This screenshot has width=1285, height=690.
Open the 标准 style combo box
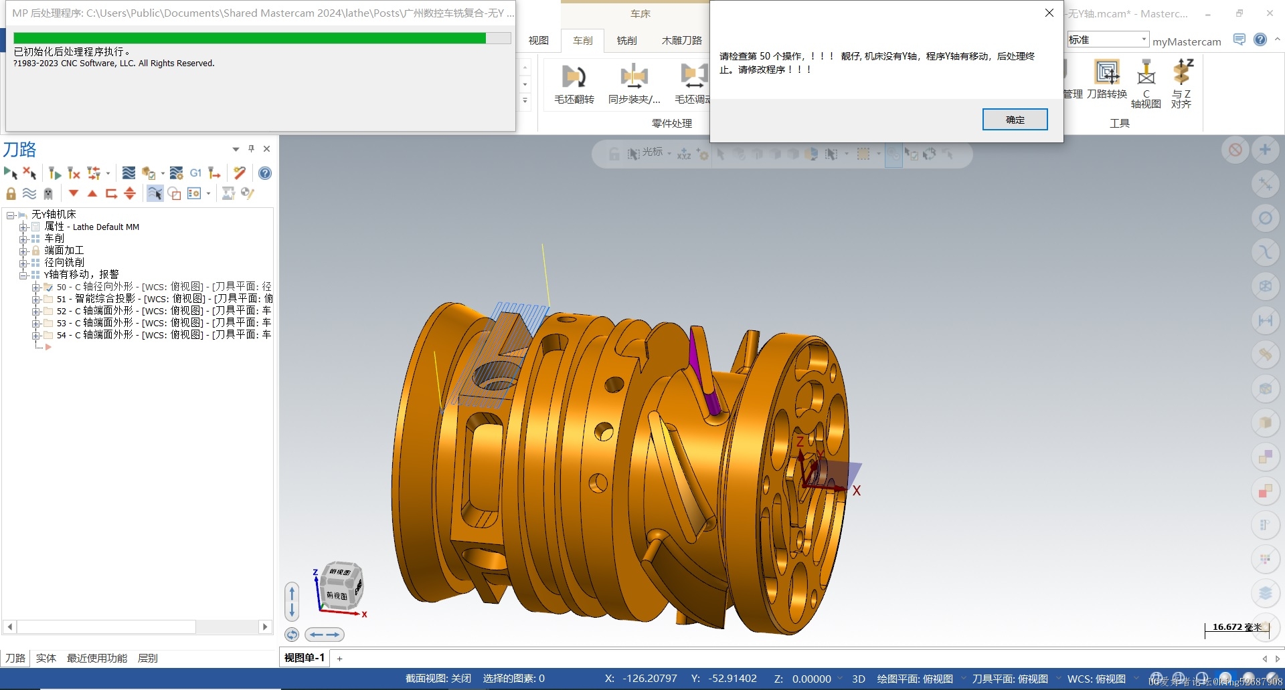click(x=1108, y=39)
